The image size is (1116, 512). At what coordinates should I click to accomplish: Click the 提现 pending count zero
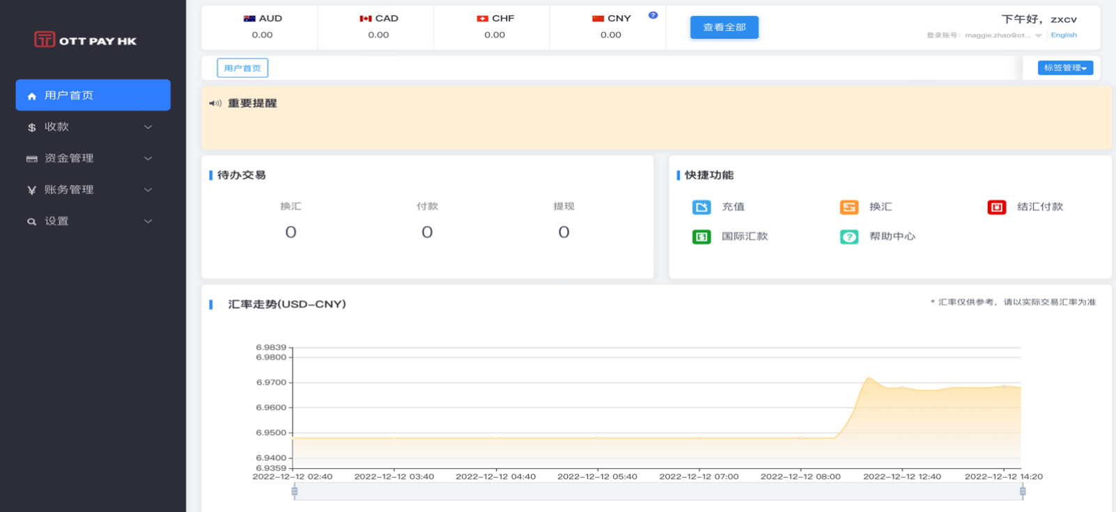pos(564,232)
